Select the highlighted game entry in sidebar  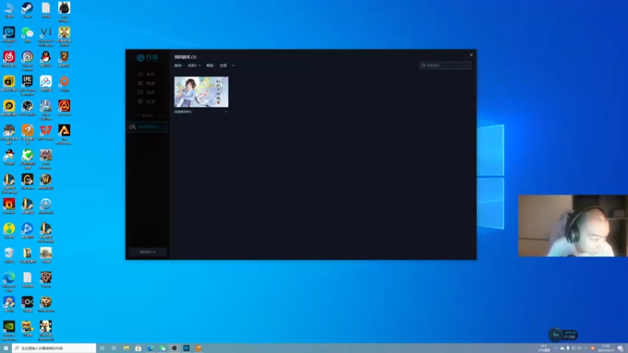[147, 126]
